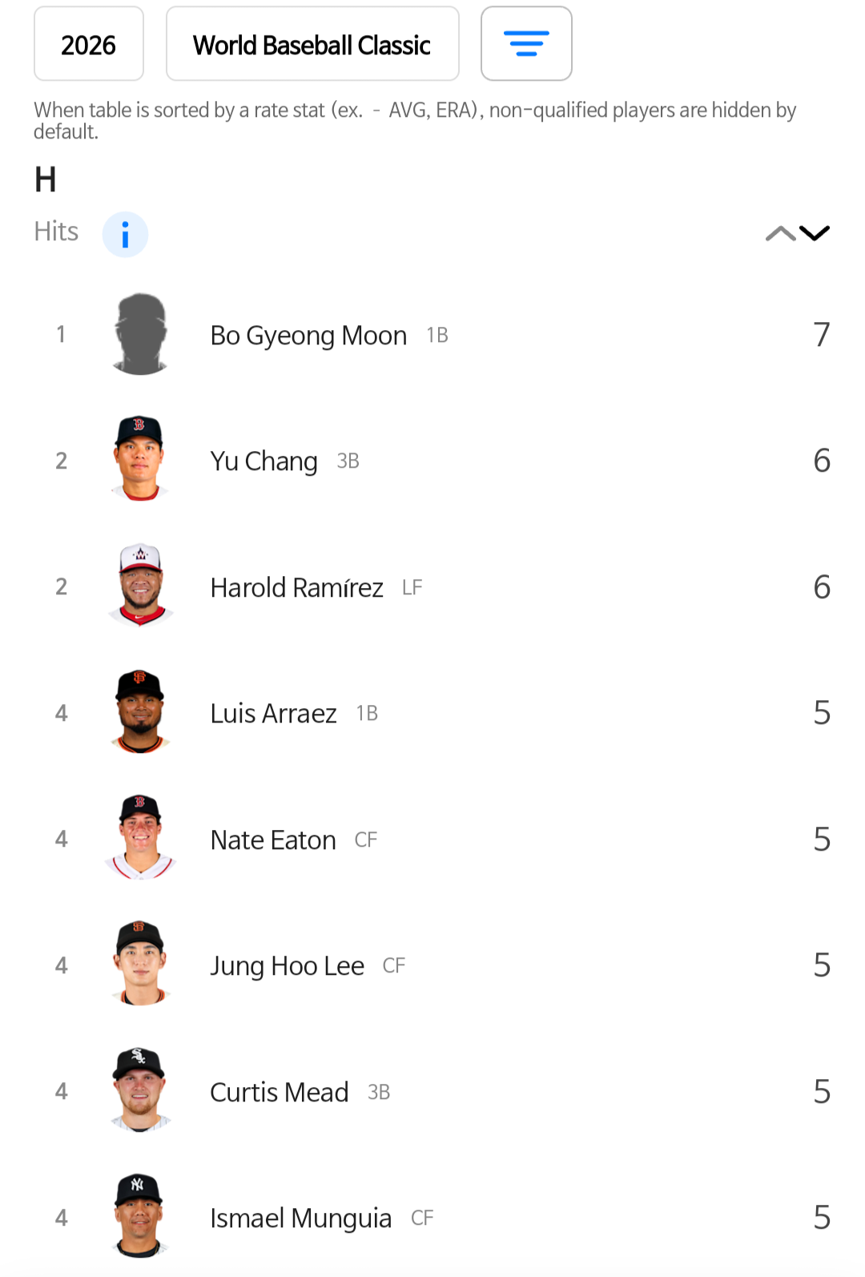Screen dimensions: 865x1277
Task: Tap Harold Ramírez's headshot
Action: [x=141, y=586]
